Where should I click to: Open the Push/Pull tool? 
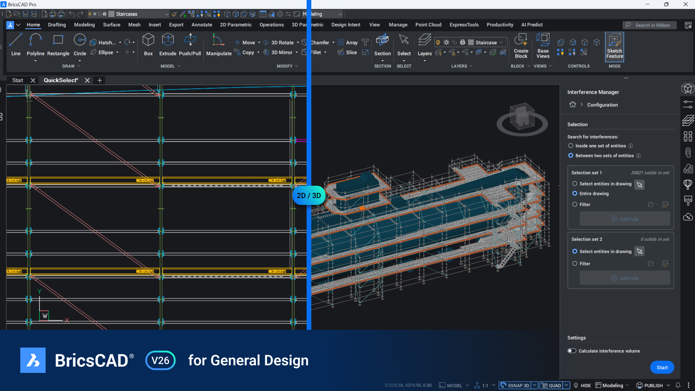190,43
